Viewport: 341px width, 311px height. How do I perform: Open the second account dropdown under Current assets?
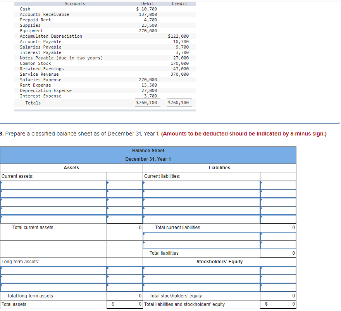[x=53, y=193]
